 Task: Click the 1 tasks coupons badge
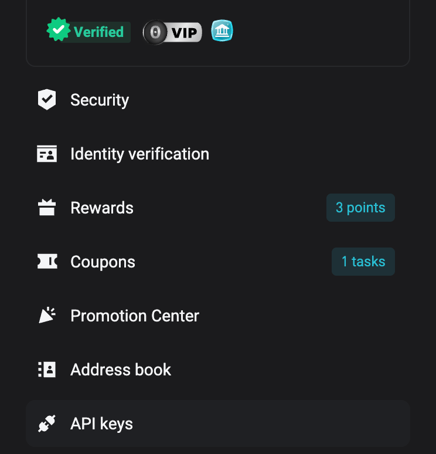click(x=363, y=262)
